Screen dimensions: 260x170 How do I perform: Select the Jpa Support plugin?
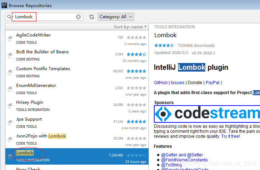77,123
